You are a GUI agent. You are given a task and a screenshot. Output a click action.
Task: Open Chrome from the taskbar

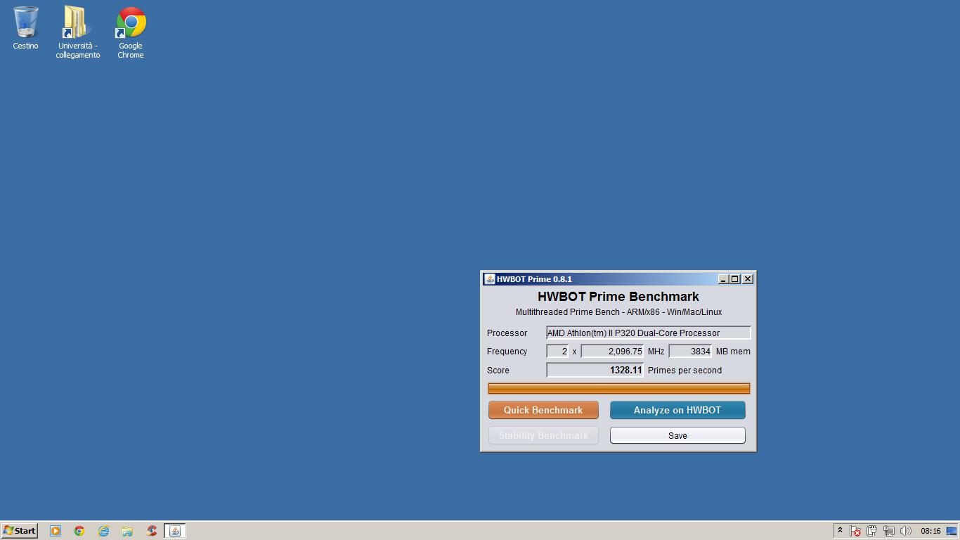click(79, 531)
